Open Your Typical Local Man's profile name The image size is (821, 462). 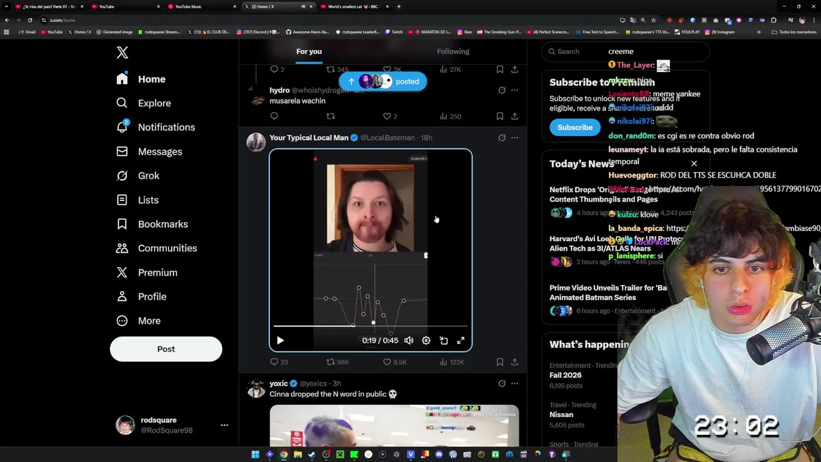tap(309, 137)
